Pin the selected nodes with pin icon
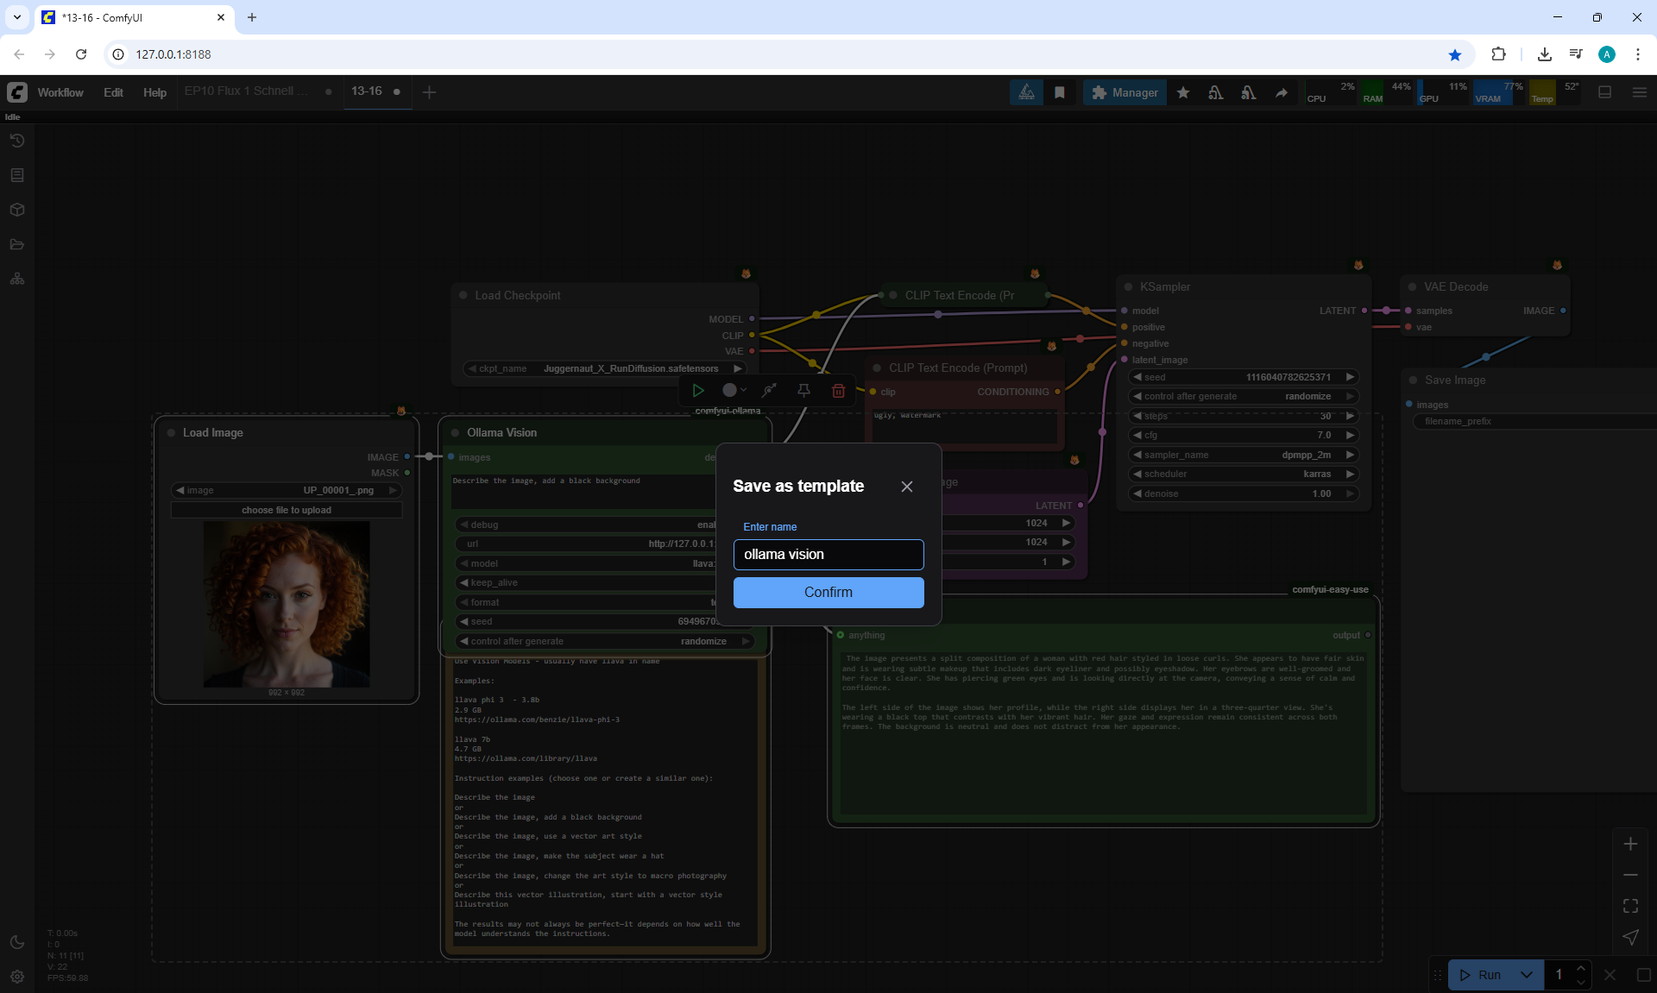This screenshot has width=1657, height=993. [x=803, y=390]
